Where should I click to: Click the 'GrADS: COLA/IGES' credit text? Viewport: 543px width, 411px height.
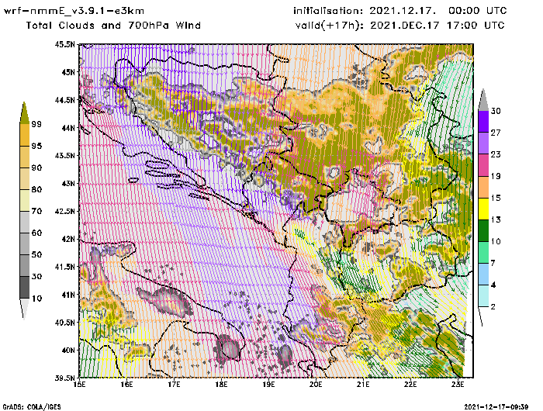pyautogui.click(x=32, y=407)
